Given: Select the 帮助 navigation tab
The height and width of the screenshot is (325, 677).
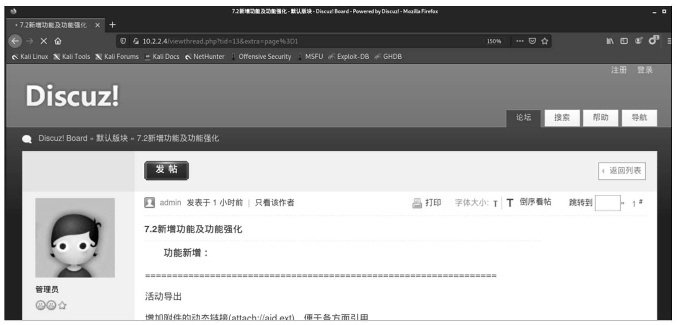Looking at the screenshot, I should click(600, 118).
